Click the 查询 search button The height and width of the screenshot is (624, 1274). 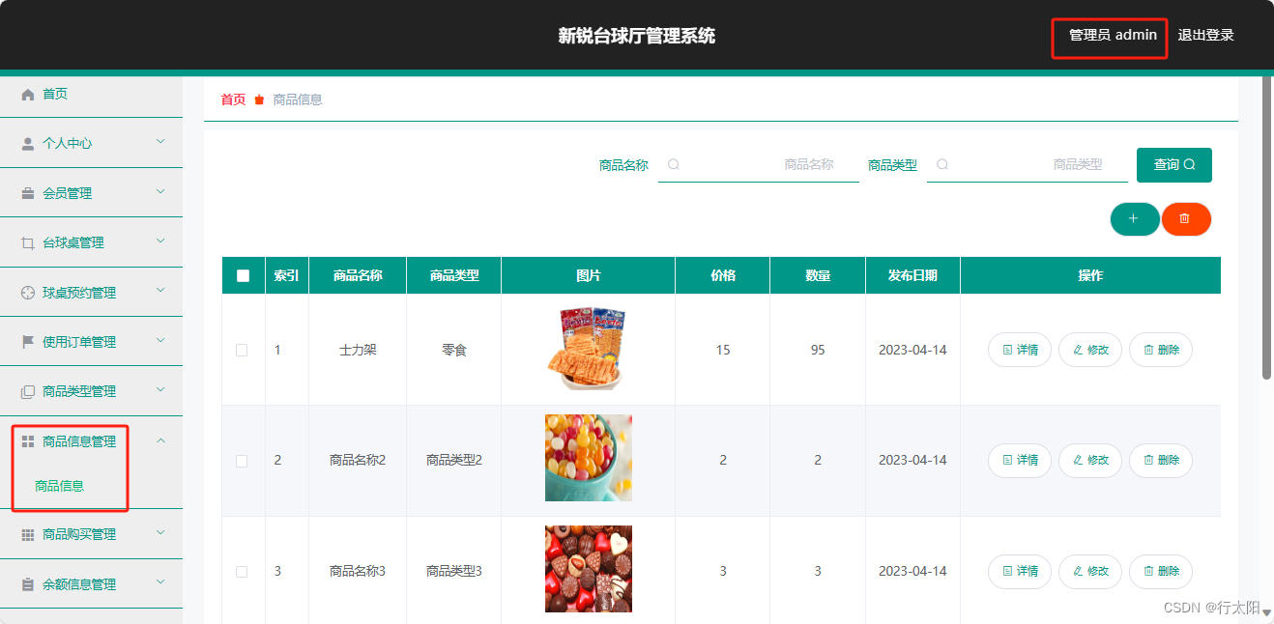[x=1174, y=164]
